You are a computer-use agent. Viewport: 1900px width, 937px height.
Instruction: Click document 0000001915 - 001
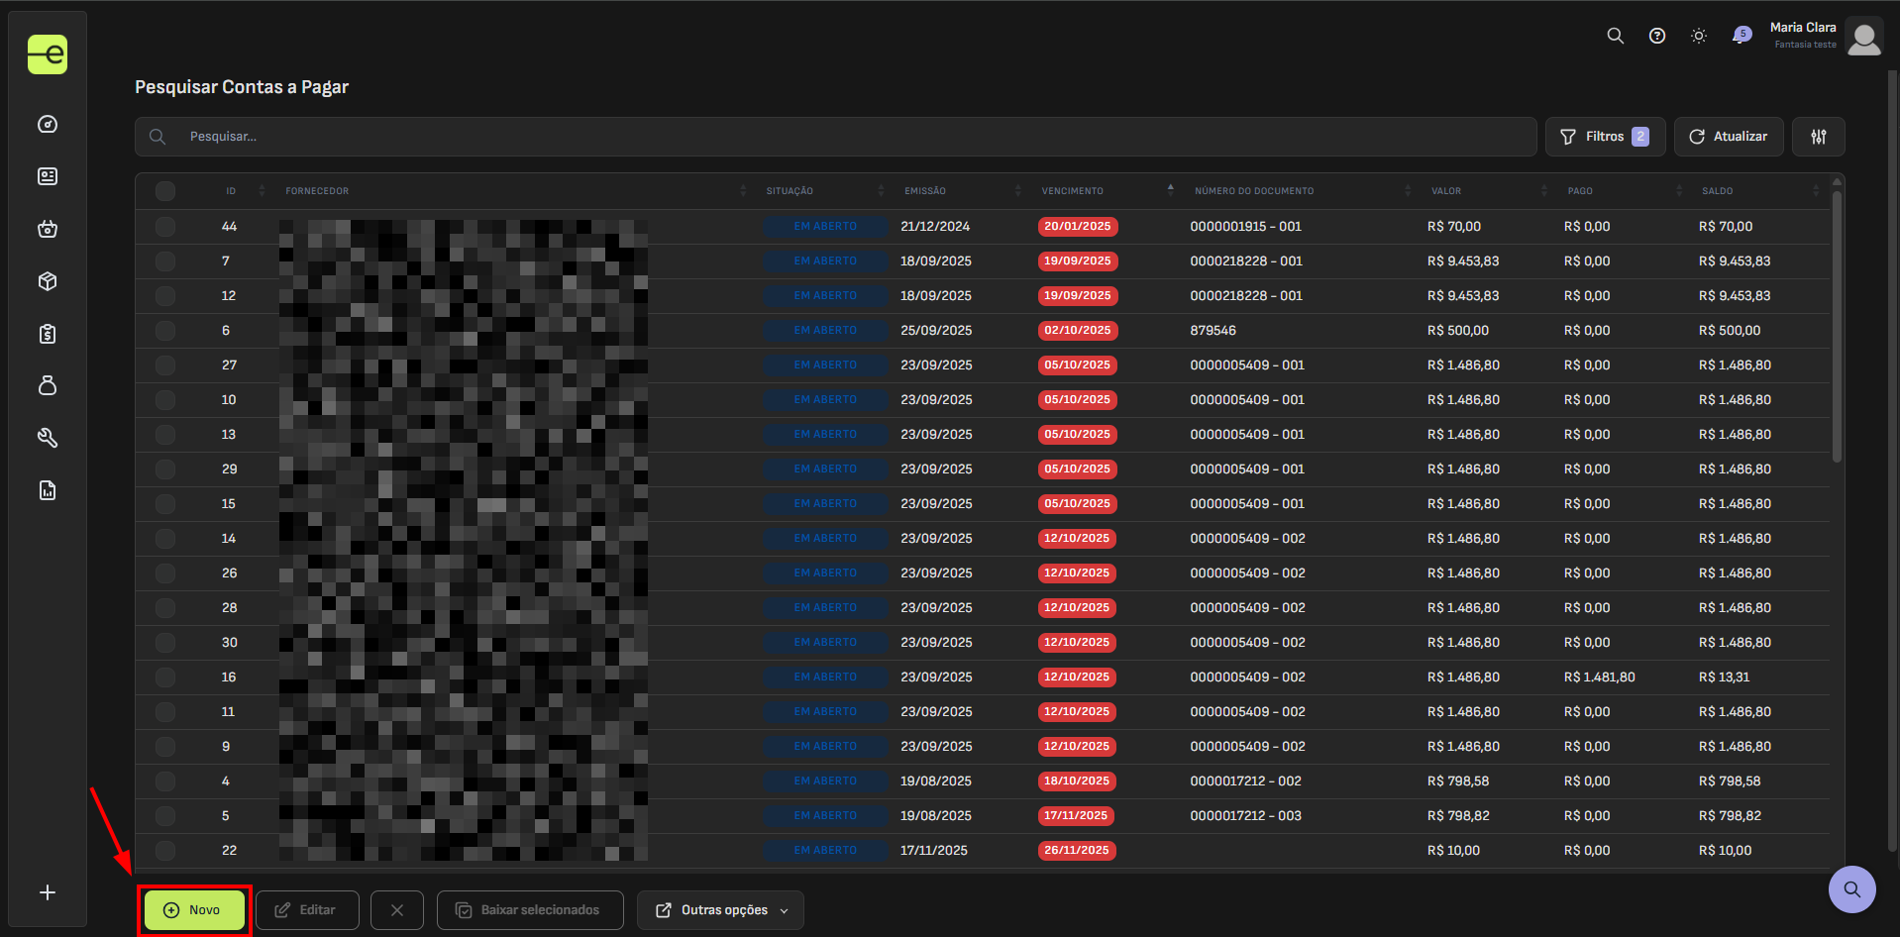click(x=1245, y=227)
